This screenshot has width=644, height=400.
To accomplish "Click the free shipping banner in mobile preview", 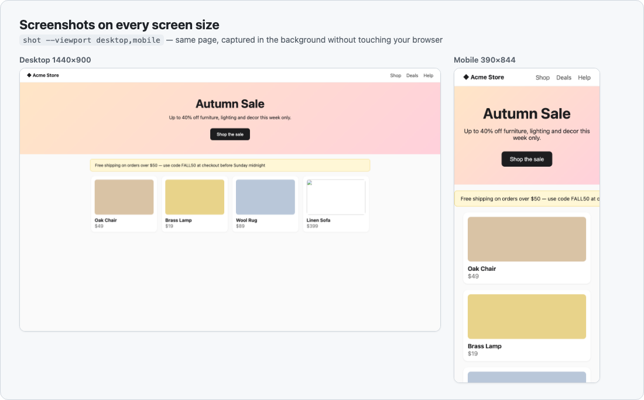I will pyautogui.click(x=527, y=199).
